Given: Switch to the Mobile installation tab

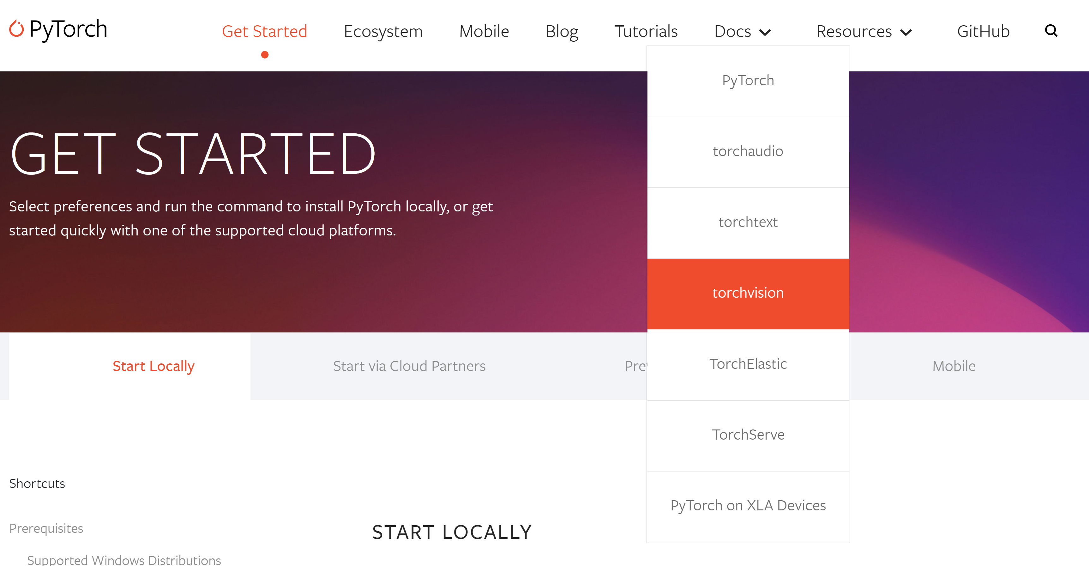Looking at the screenshot, I should point(953,366).
